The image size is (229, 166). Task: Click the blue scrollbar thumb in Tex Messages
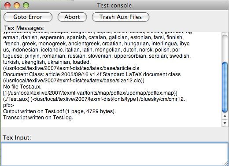pyautogui.click(x=225, y=87)
